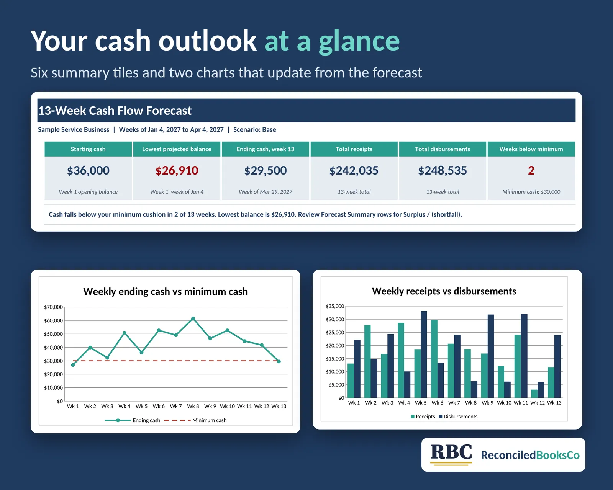Click the Wk 6 receipts bar
The width and height of the screenshot is (613, 490).
pos(434,359)
